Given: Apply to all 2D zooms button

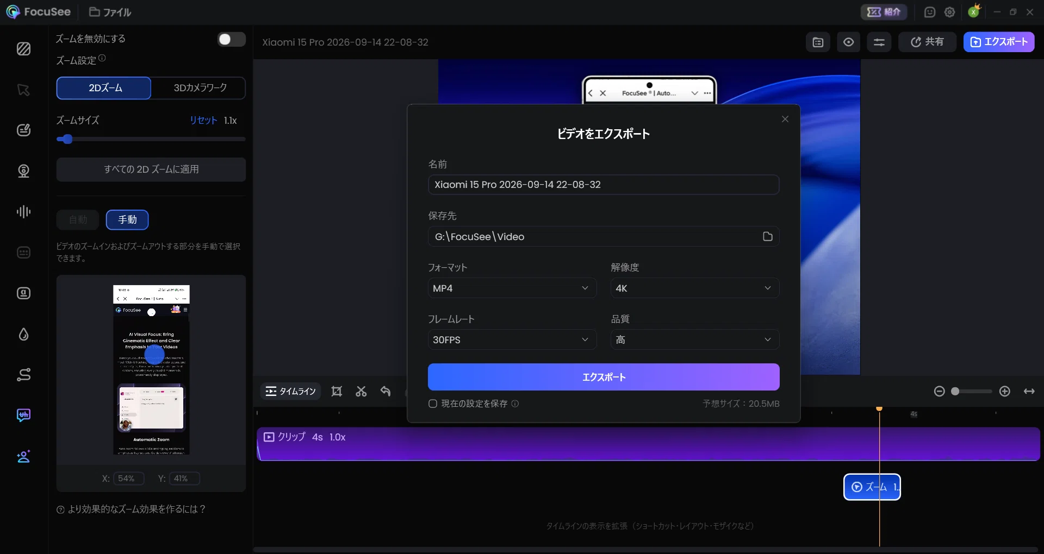Looking at the screenshot, I should pos(151,169).
